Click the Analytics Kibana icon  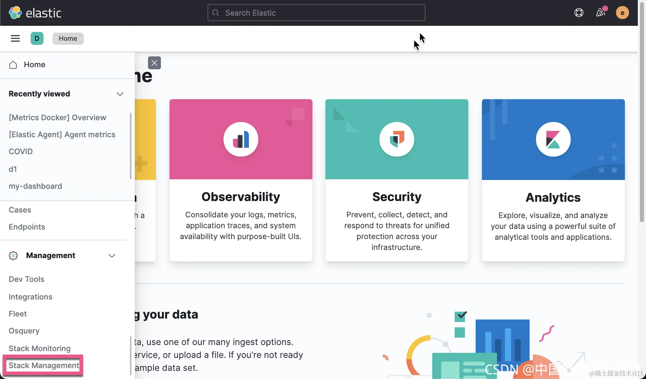click(x=553, y=139)
